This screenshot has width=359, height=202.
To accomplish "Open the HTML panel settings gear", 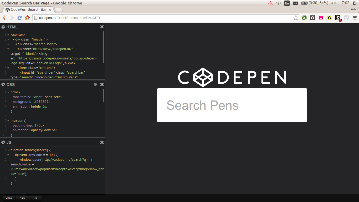I will 3,27.
